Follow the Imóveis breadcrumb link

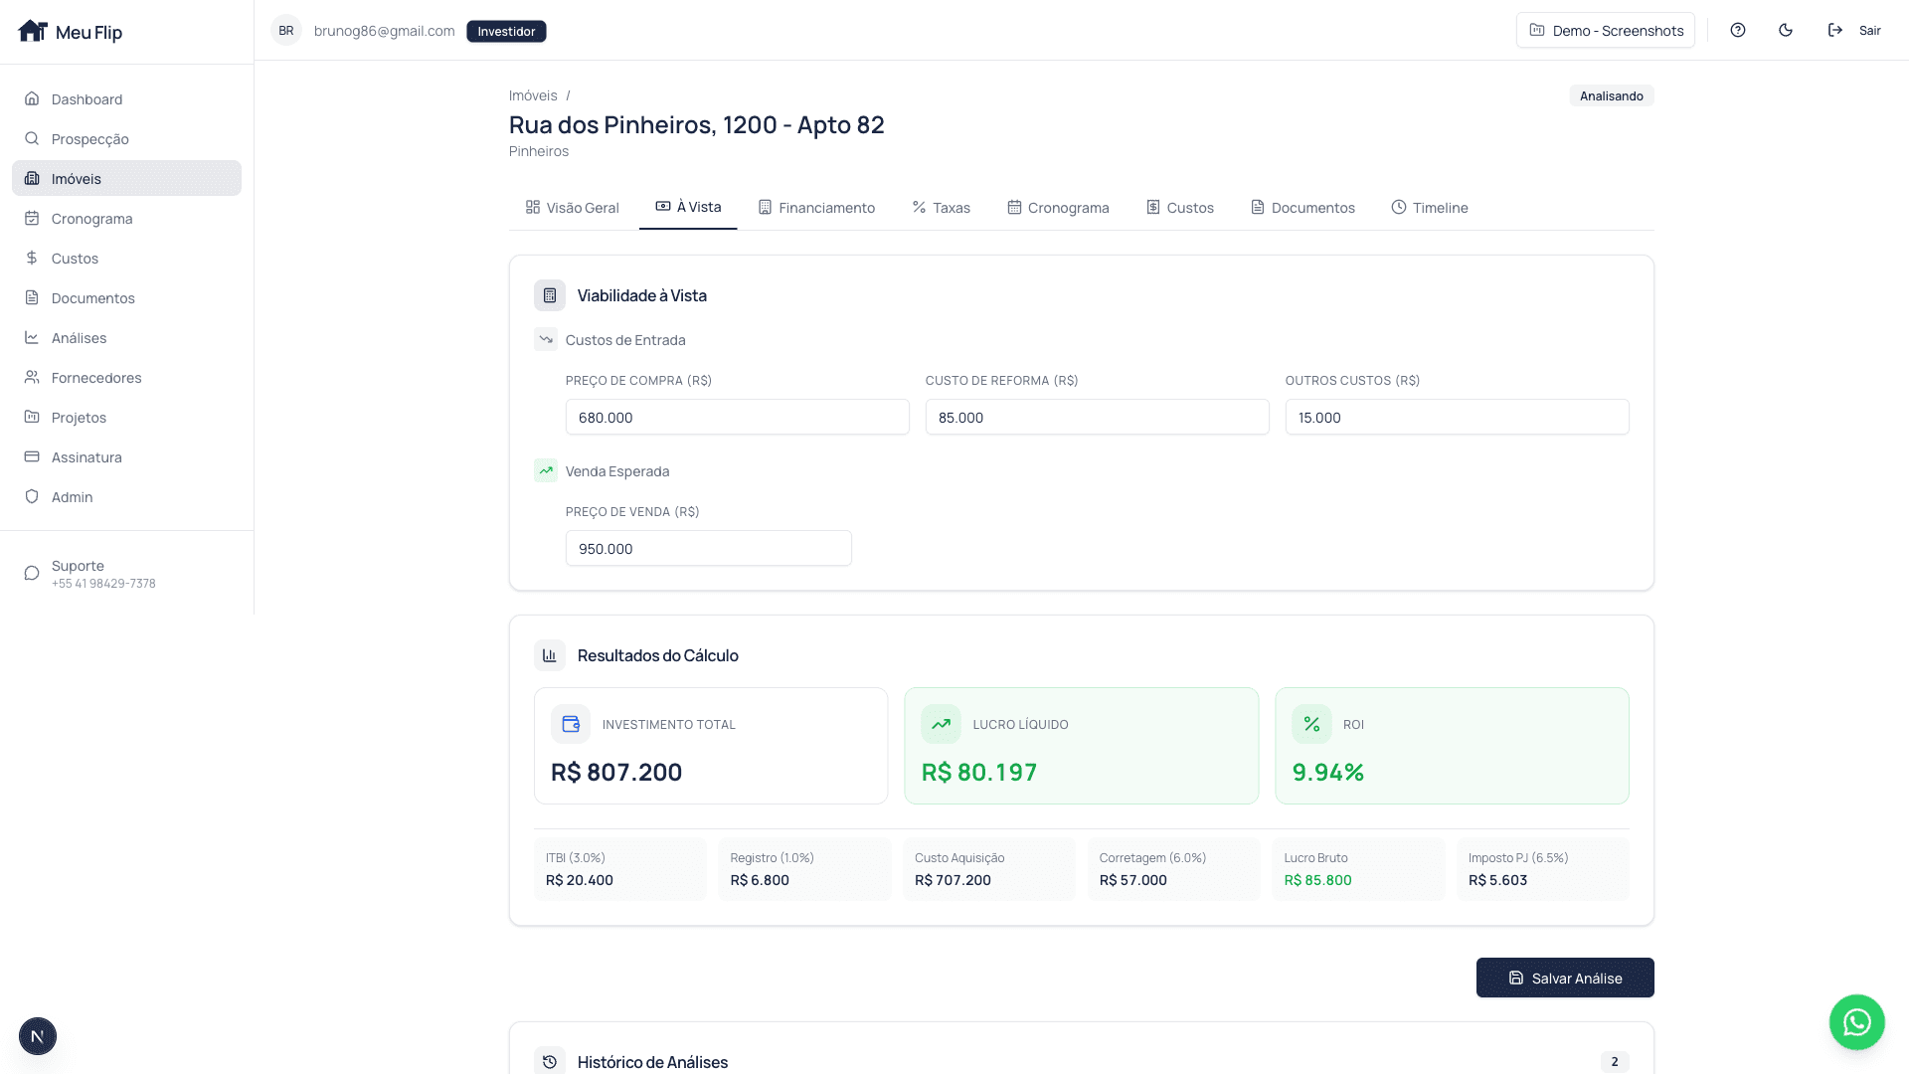(533, 95)
